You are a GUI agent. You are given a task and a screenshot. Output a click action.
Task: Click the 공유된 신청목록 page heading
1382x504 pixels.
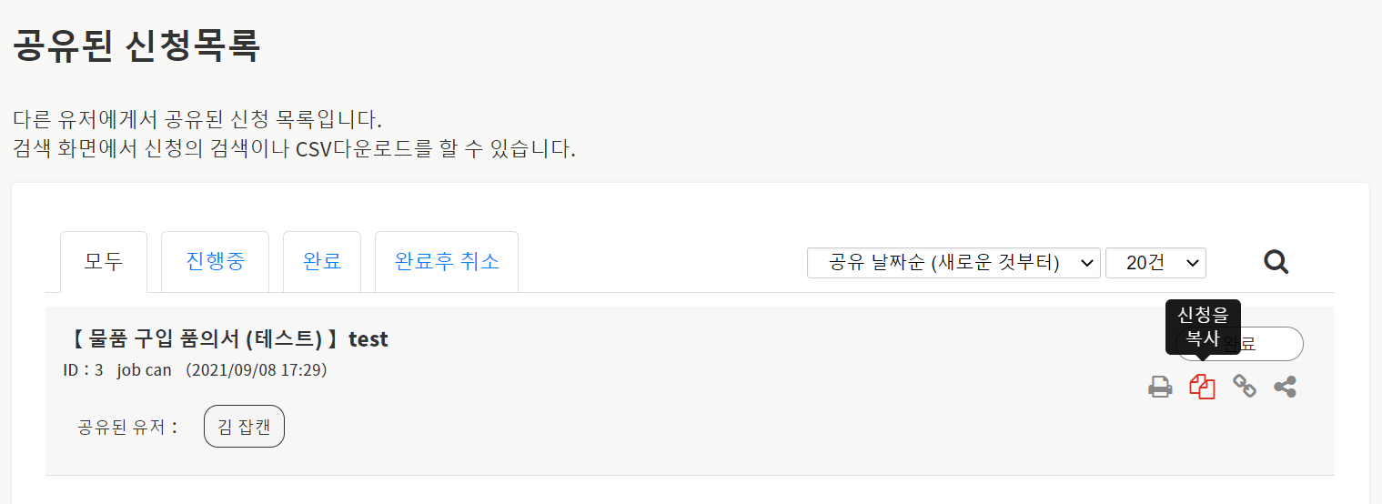136,45
